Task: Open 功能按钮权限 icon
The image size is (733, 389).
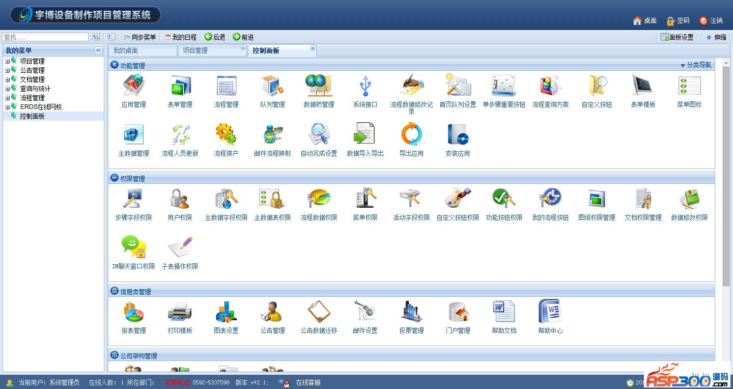Action: (x=504, y=199)
